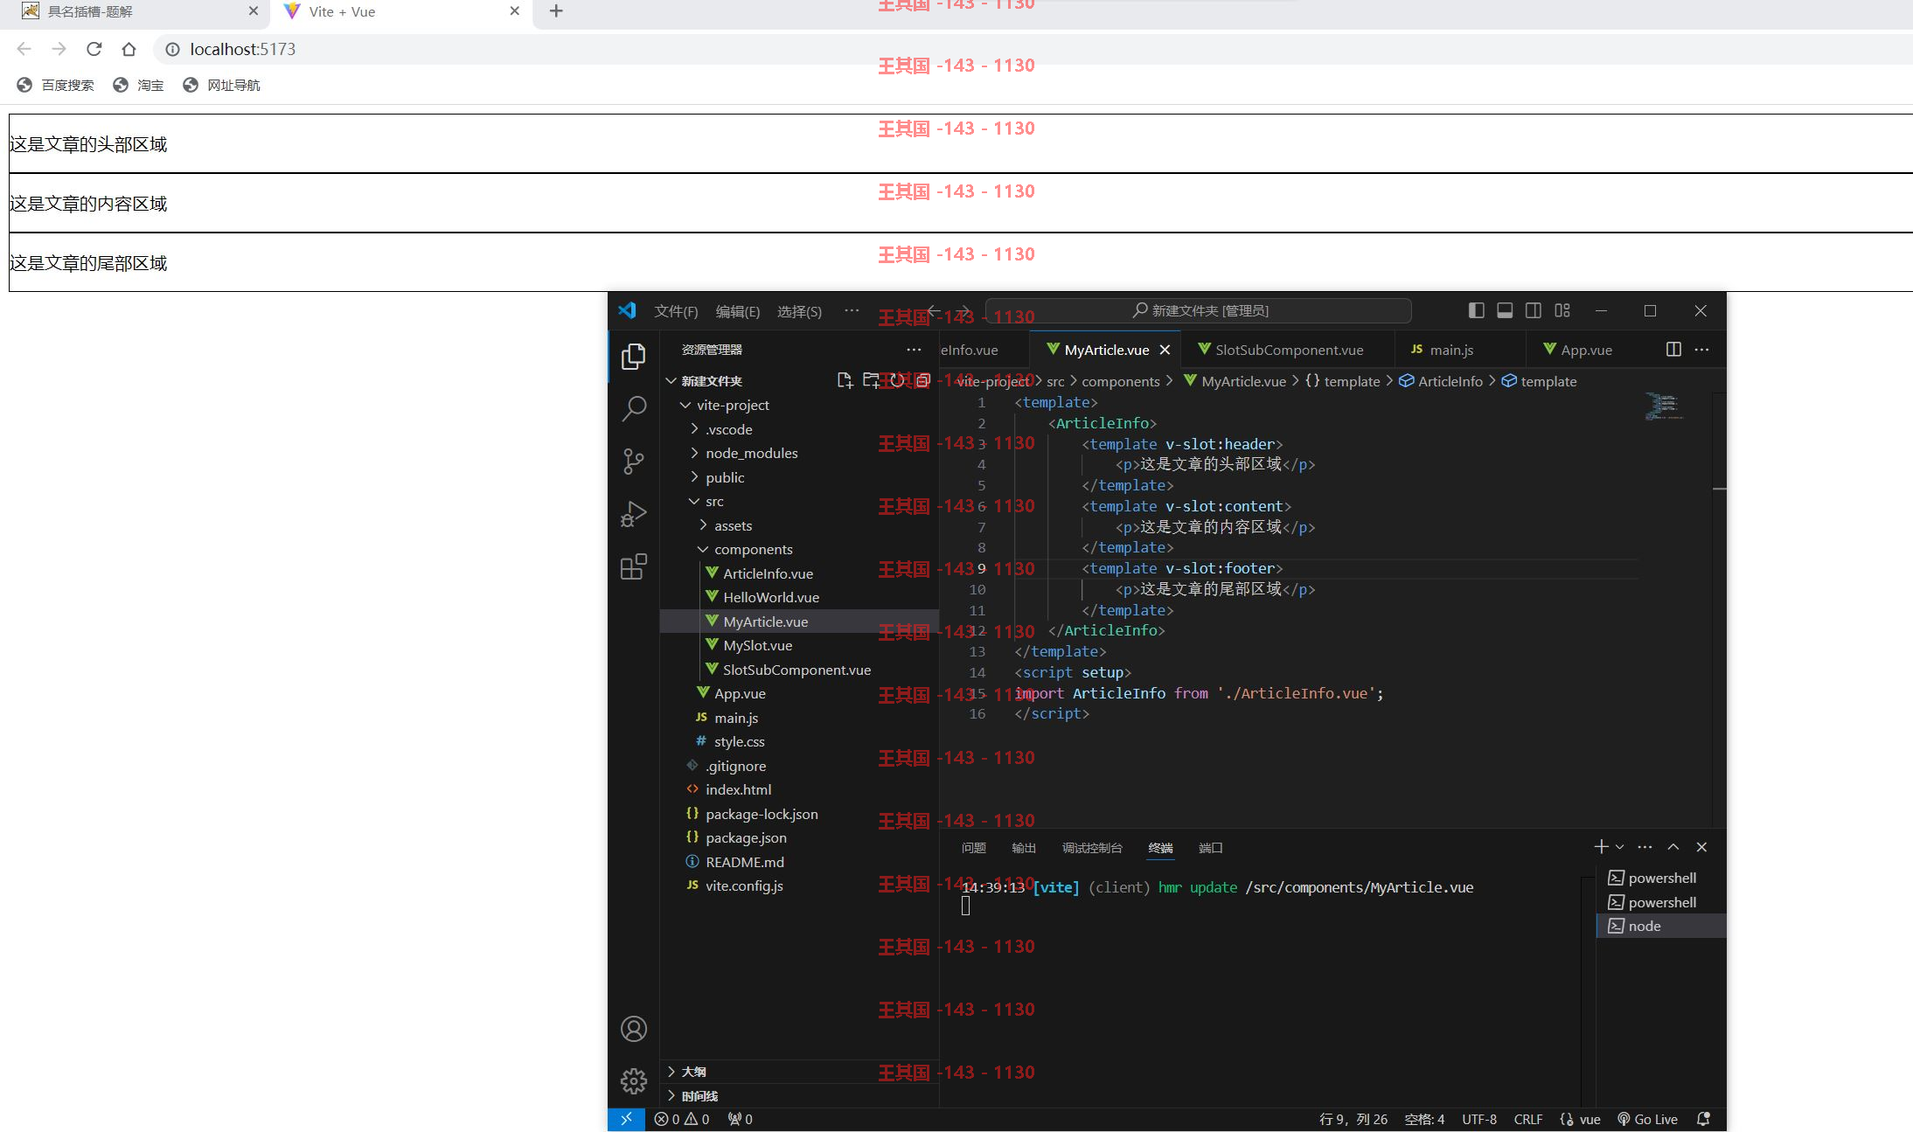Click the New Folder icon in explorer
Screen dimensions: 1913x1132
pos(871,380)
